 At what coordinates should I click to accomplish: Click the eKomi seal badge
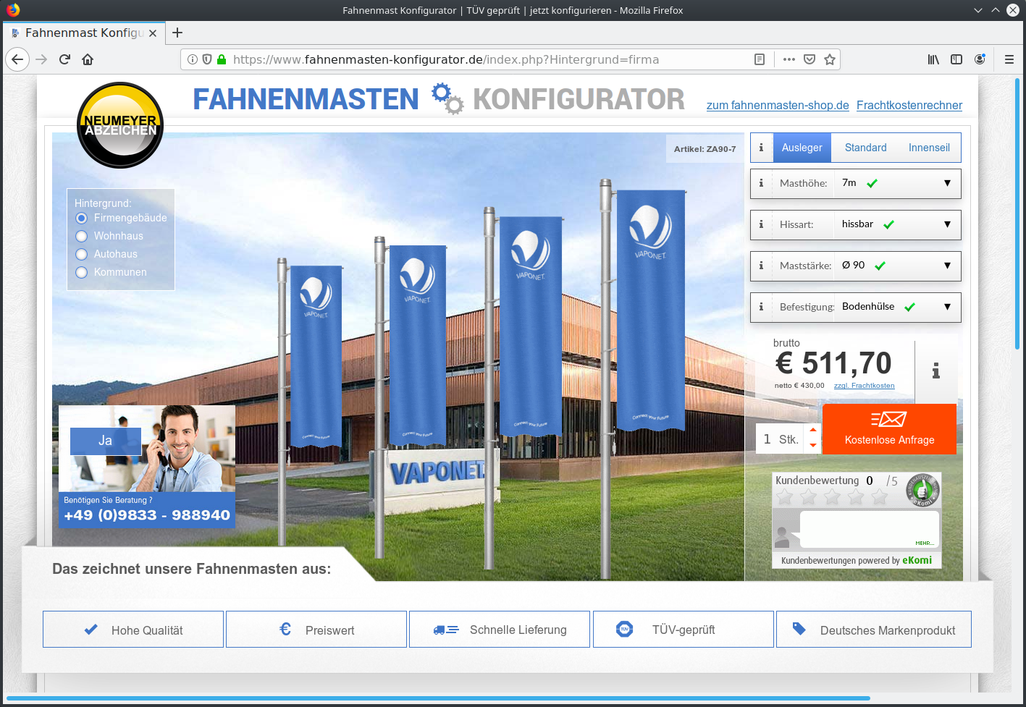[x=924, y=490]
